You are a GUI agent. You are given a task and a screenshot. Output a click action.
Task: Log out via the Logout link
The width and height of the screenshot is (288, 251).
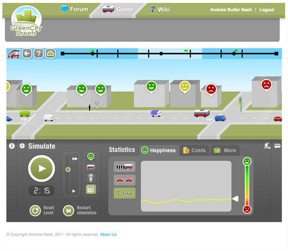coord(267,10)
